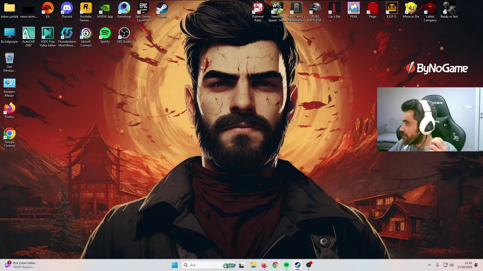
Task: Open the news-anim desktop shortcut
Action: (x=29, y=11)
